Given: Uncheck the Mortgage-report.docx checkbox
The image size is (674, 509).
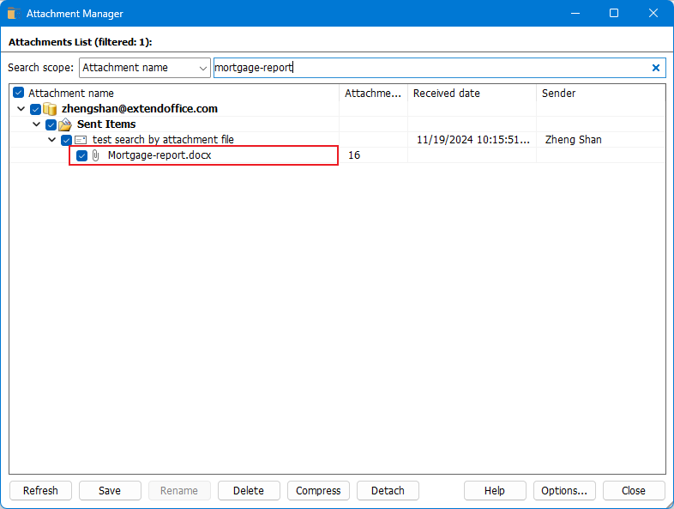Looking at the screenshot, I should click(x=82, y=155).
